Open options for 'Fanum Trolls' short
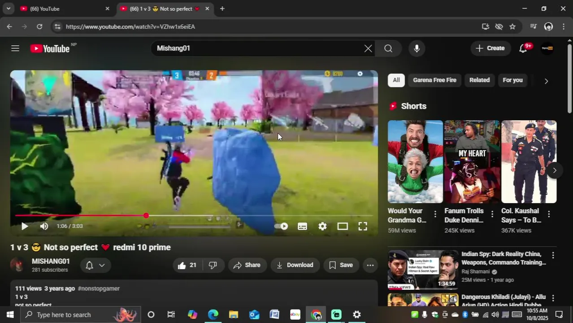Viewport: 573px width, 323px height. click(x=492, y=214)
